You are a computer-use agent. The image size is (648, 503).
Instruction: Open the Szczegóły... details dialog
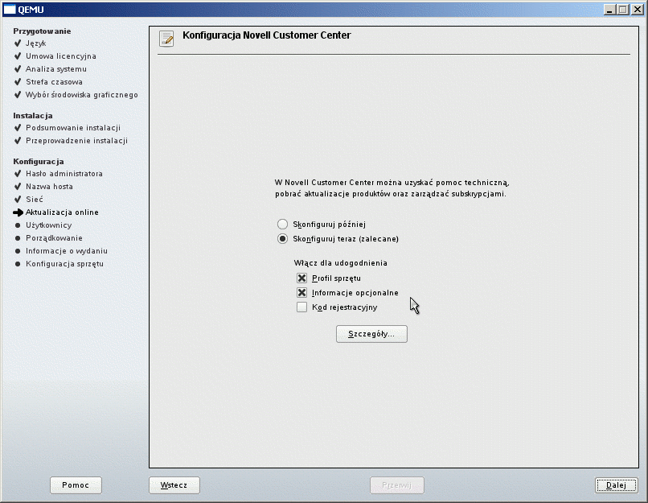coord(371,334)
